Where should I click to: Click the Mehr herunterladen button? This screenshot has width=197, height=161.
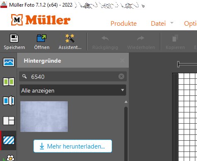click(73, 146)
